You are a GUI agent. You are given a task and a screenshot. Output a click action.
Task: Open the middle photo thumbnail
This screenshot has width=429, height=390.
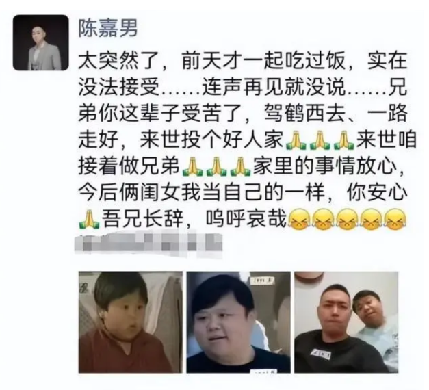pyautogui.click(x=238, y=322)
